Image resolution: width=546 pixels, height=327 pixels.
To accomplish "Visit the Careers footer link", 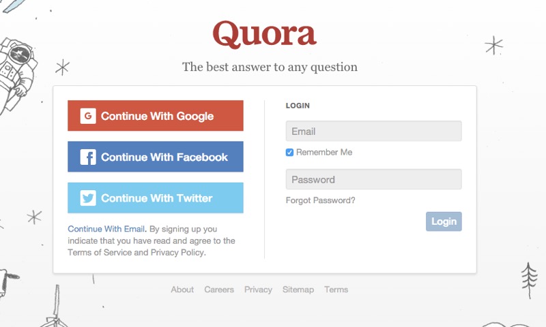I will click(219, 290).
